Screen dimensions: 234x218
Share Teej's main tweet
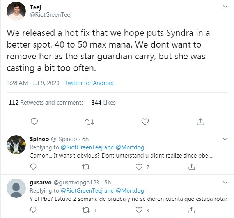(200, 122)
